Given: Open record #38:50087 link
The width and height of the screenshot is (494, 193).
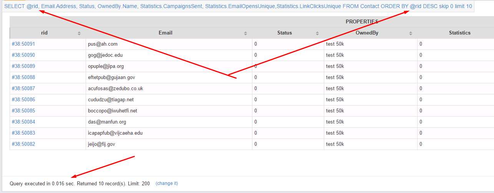Looking at the screenshot, I should click(23, 88).
